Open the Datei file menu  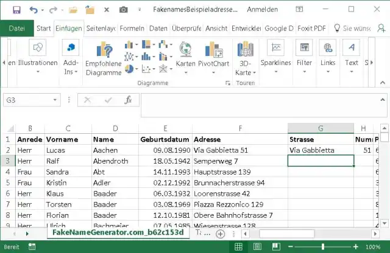pos(17,29)
